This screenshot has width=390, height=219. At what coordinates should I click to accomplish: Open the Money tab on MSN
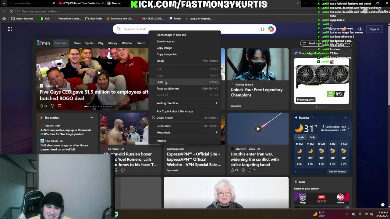[113, 43]
